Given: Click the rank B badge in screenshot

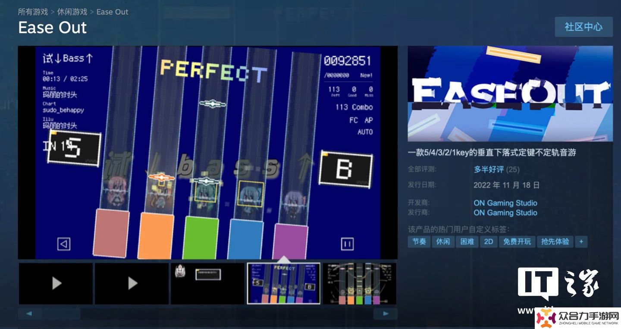Looking at the screenshot, I should coord(345,169).
